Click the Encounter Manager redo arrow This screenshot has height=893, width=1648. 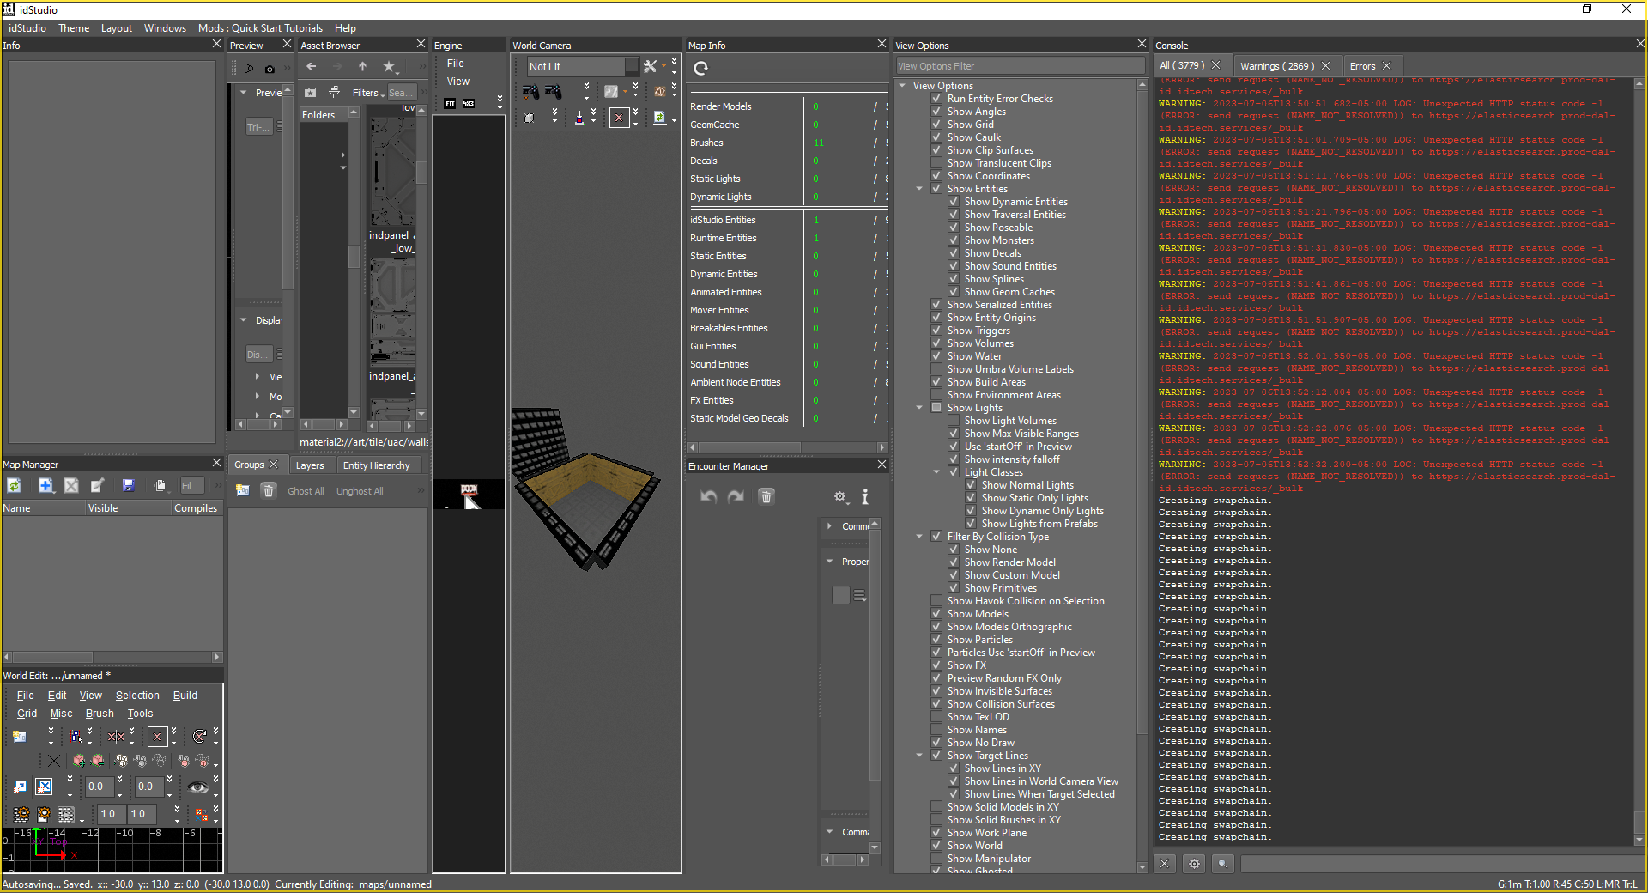click(x=736, y=496)
